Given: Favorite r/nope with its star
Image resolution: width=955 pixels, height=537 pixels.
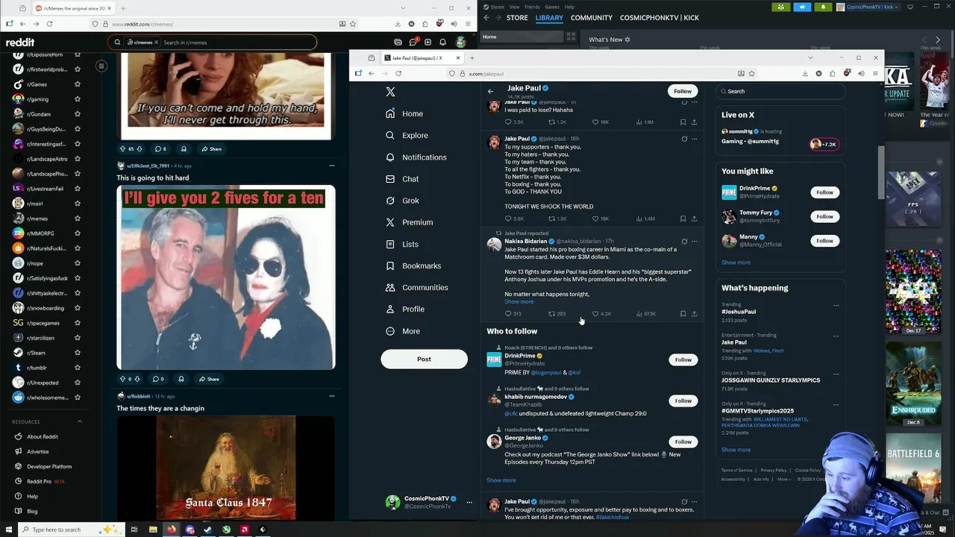Looking at the screenshot, I should coord(78,263).
